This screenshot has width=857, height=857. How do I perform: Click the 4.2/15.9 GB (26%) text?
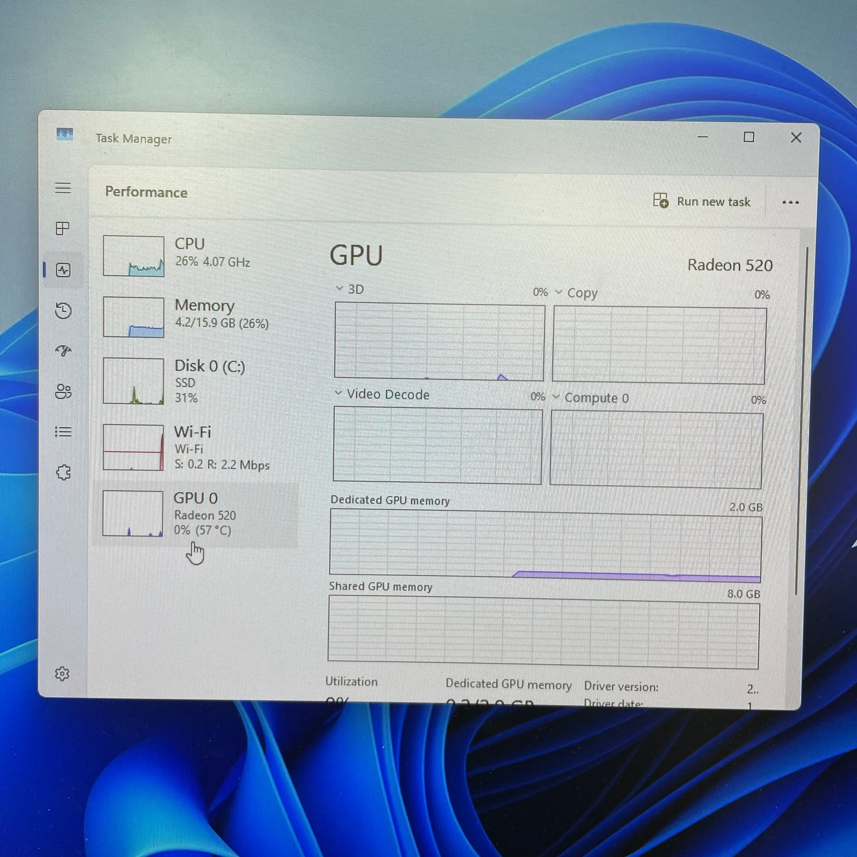(221, 323)
